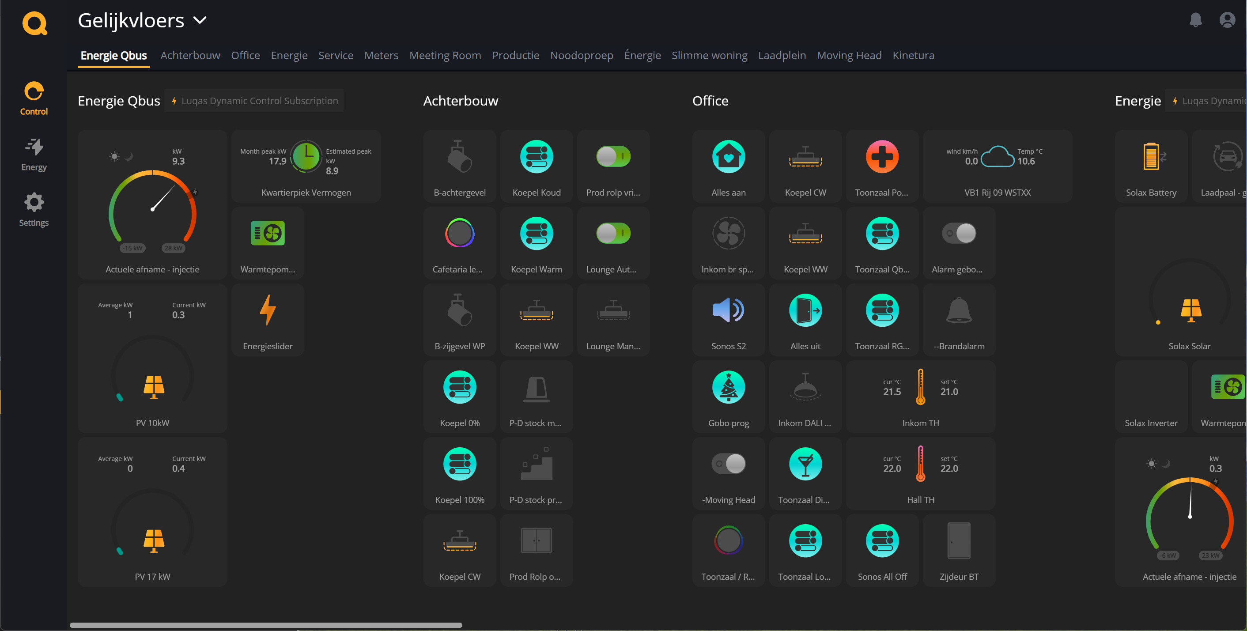Ring the --Brandalarm bell tile
1247x631 pixels.
pos(959,320)
